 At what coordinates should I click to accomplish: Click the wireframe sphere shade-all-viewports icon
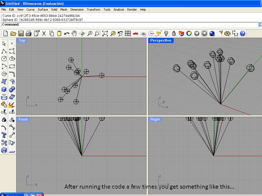[204, 33]
